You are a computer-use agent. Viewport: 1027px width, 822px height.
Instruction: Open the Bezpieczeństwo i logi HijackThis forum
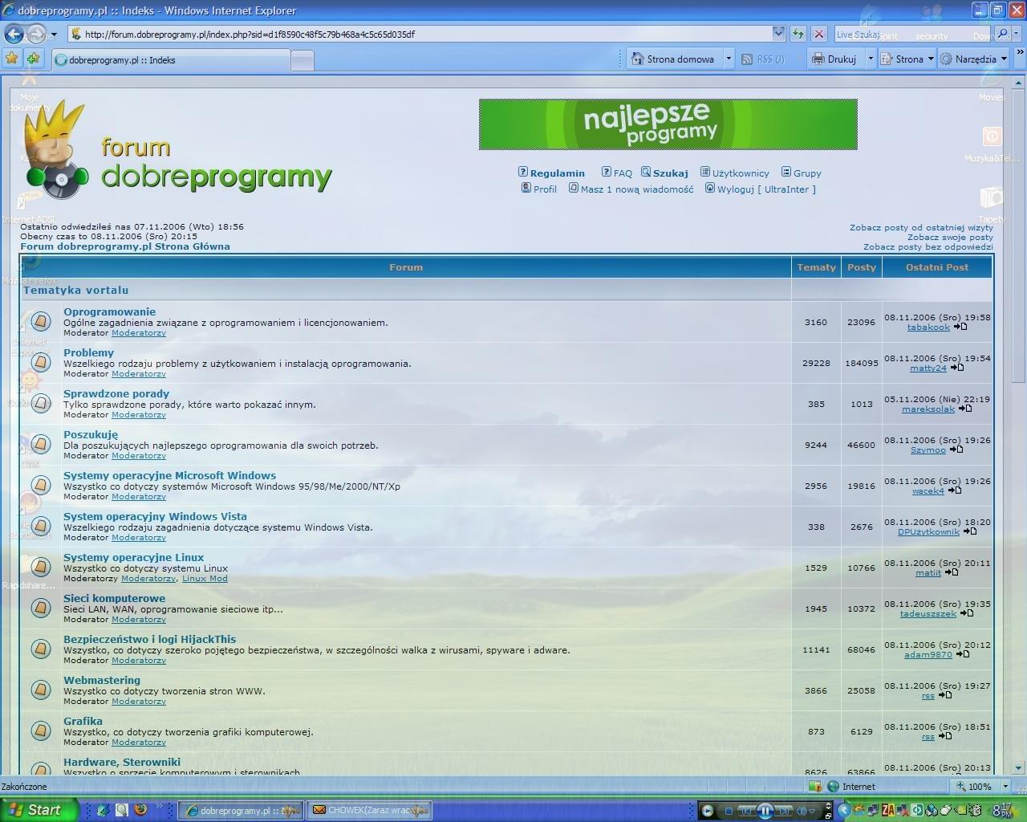tap(149, 639)
